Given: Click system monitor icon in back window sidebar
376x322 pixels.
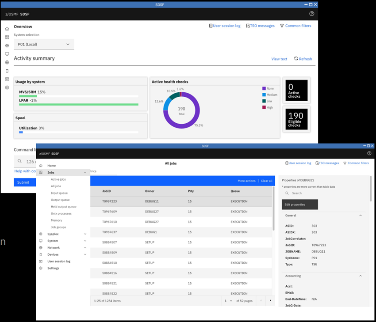Looking at the screenshot, I should [x=7, y=54].
